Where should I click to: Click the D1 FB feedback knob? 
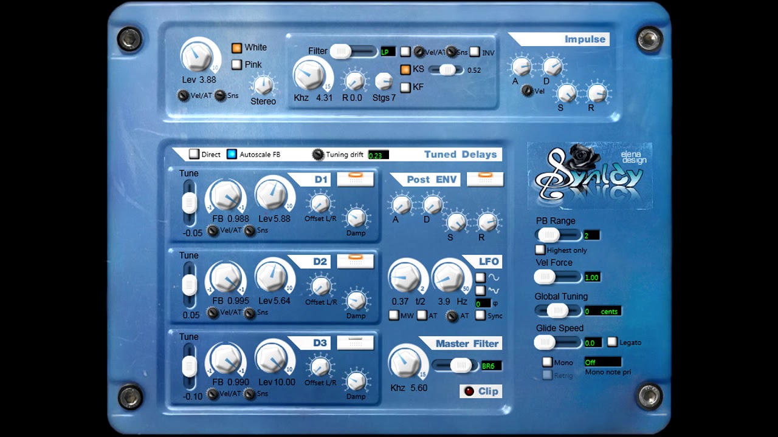(x=225, y=197)
